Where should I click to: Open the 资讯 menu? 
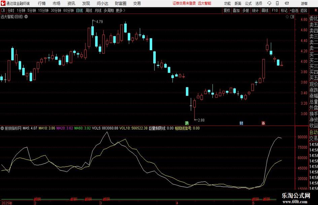(71, 3)
